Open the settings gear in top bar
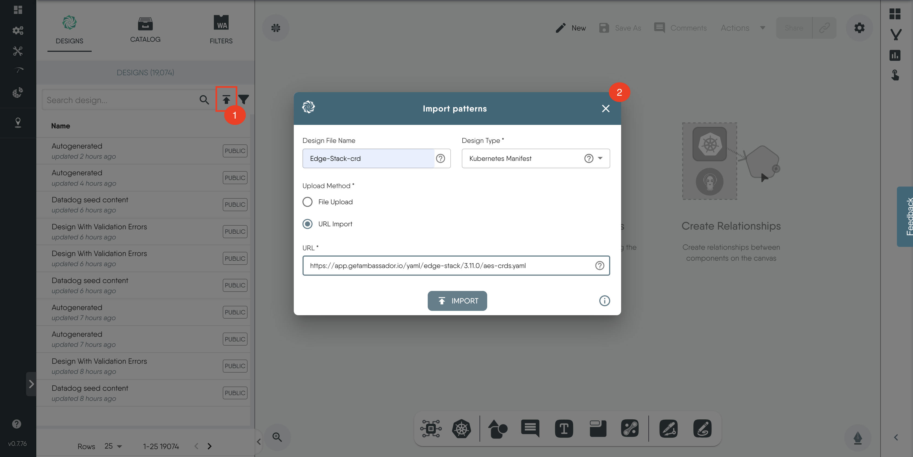913x457 pixels. [x=859, y=28]
